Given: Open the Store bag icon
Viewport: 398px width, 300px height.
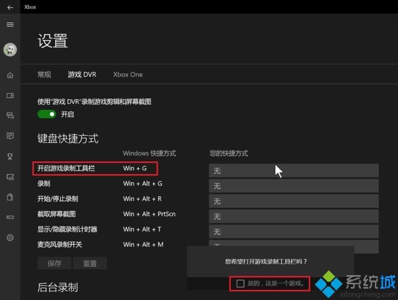Looking at the screenshot, I should (10, 197).
